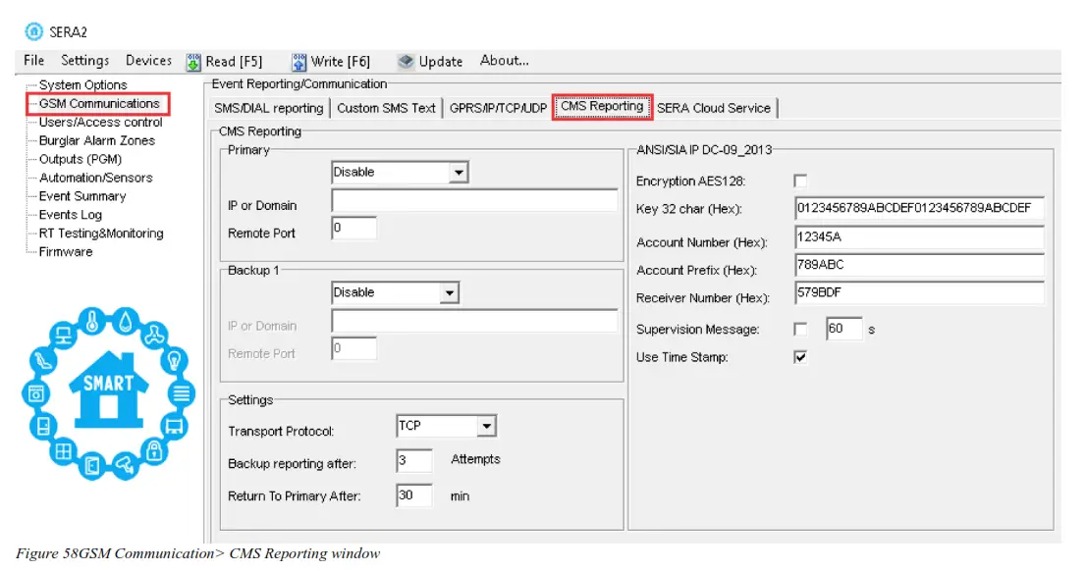Screen dimensions: 1086x571
Task: Select Automation/Sensors tree item
Action: pos(95,178)
